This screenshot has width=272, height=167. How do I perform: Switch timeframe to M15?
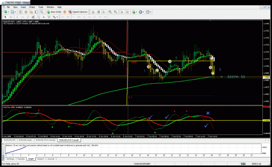coord(74,17)
